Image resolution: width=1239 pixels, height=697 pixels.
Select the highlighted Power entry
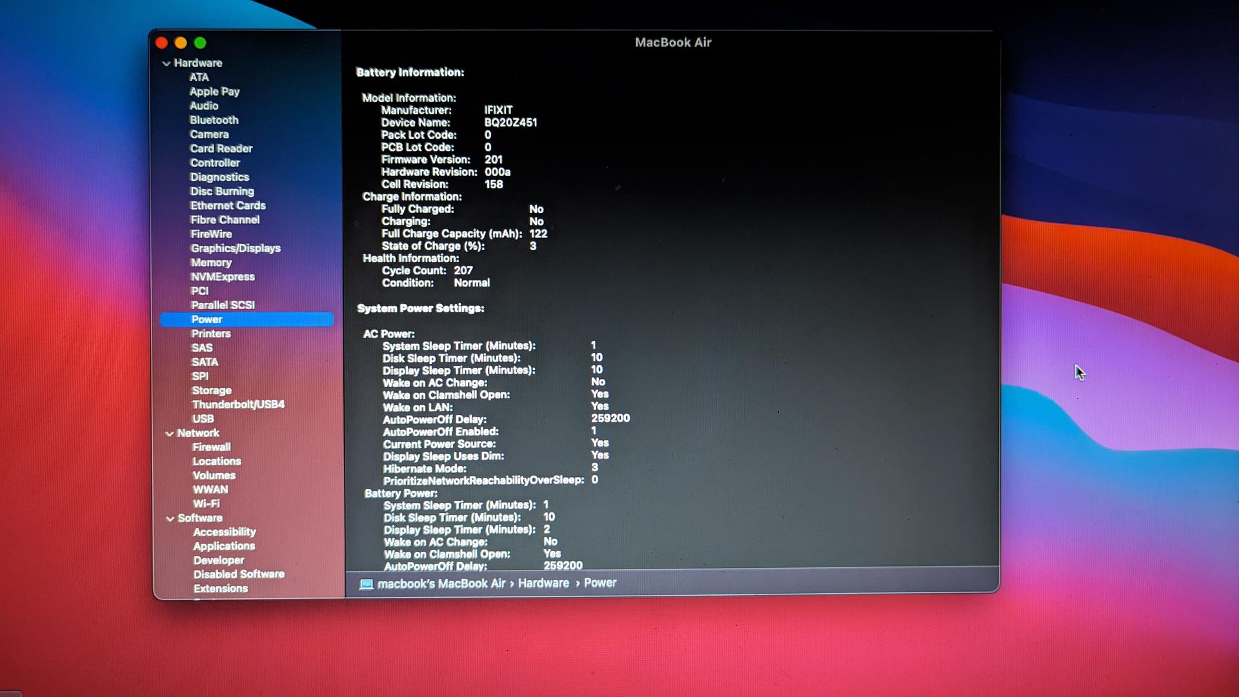pyautogui.click(x=247, y=319)
